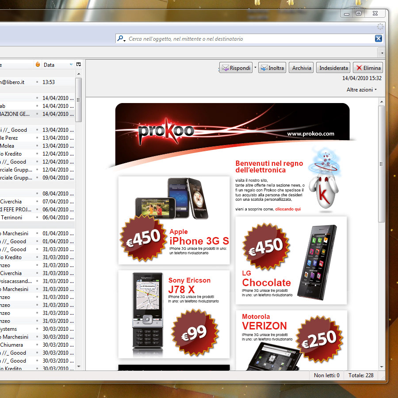Image resolution: width=398 pixels, height=398 pixels.
Task: Click the message list scroll up arrow
Action: point(79,73)
